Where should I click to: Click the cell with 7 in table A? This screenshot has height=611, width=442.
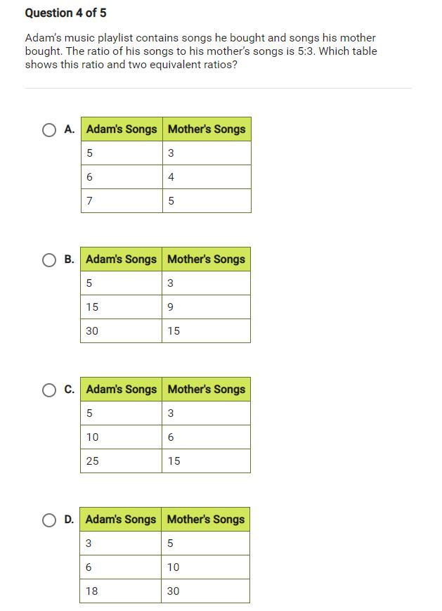point(122,200)
